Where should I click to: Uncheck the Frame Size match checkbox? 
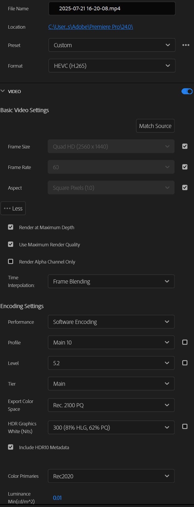click(x=185, y=146)
